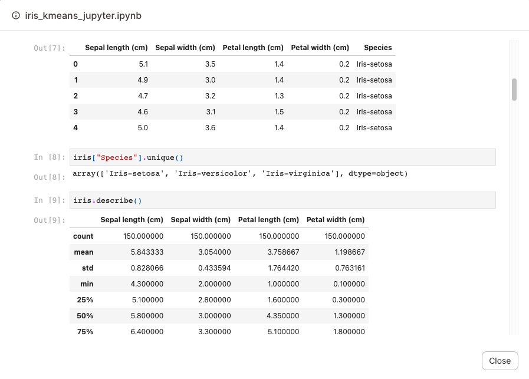Viewport: 529px width, 379px height.
Task: Click the 25% row label in the describe table
Action: point(85,299)
